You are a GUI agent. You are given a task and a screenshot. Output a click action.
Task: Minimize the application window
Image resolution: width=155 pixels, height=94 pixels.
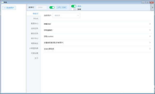pyautogui.click(x=143, y=2)
